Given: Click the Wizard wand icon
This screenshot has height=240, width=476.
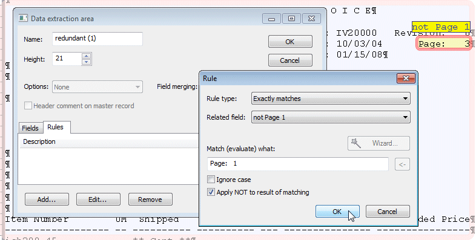Looking at the screenshot, I should coord(355,143).
